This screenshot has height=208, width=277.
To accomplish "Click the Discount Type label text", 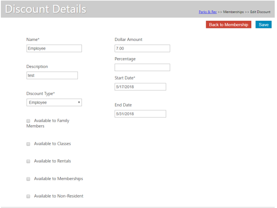I will pyautogui.click(x=41, y=94).
